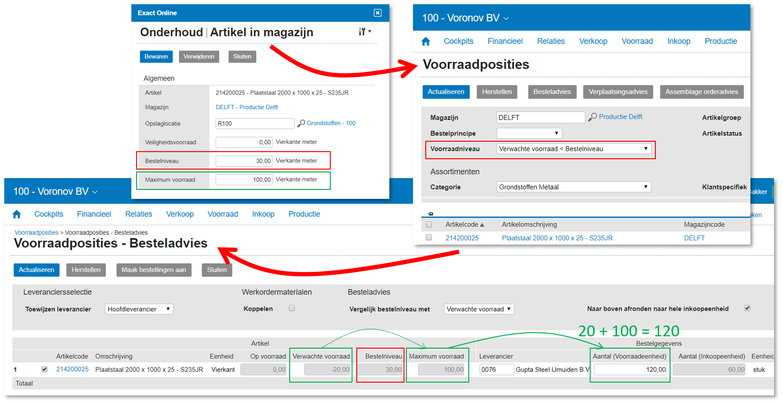Click the home icon left of Cockpits in Besteladvies window
Viewport: 783px width, 402px height.
(x=17, y=214)
